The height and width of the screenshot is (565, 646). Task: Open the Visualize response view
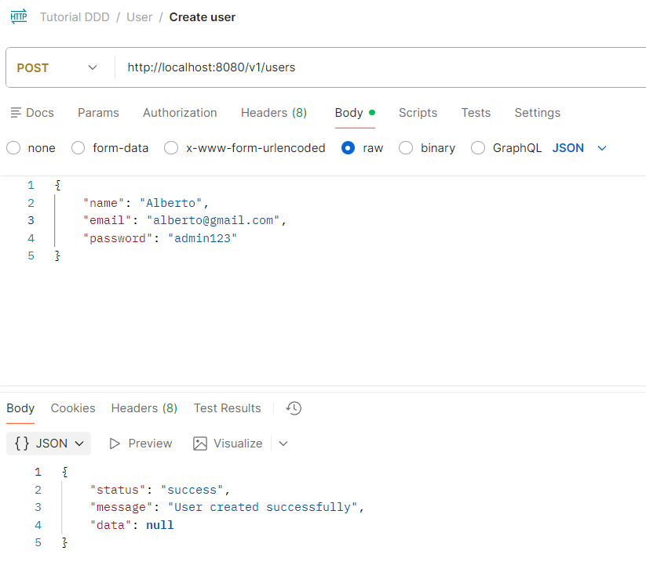(228, 444)
